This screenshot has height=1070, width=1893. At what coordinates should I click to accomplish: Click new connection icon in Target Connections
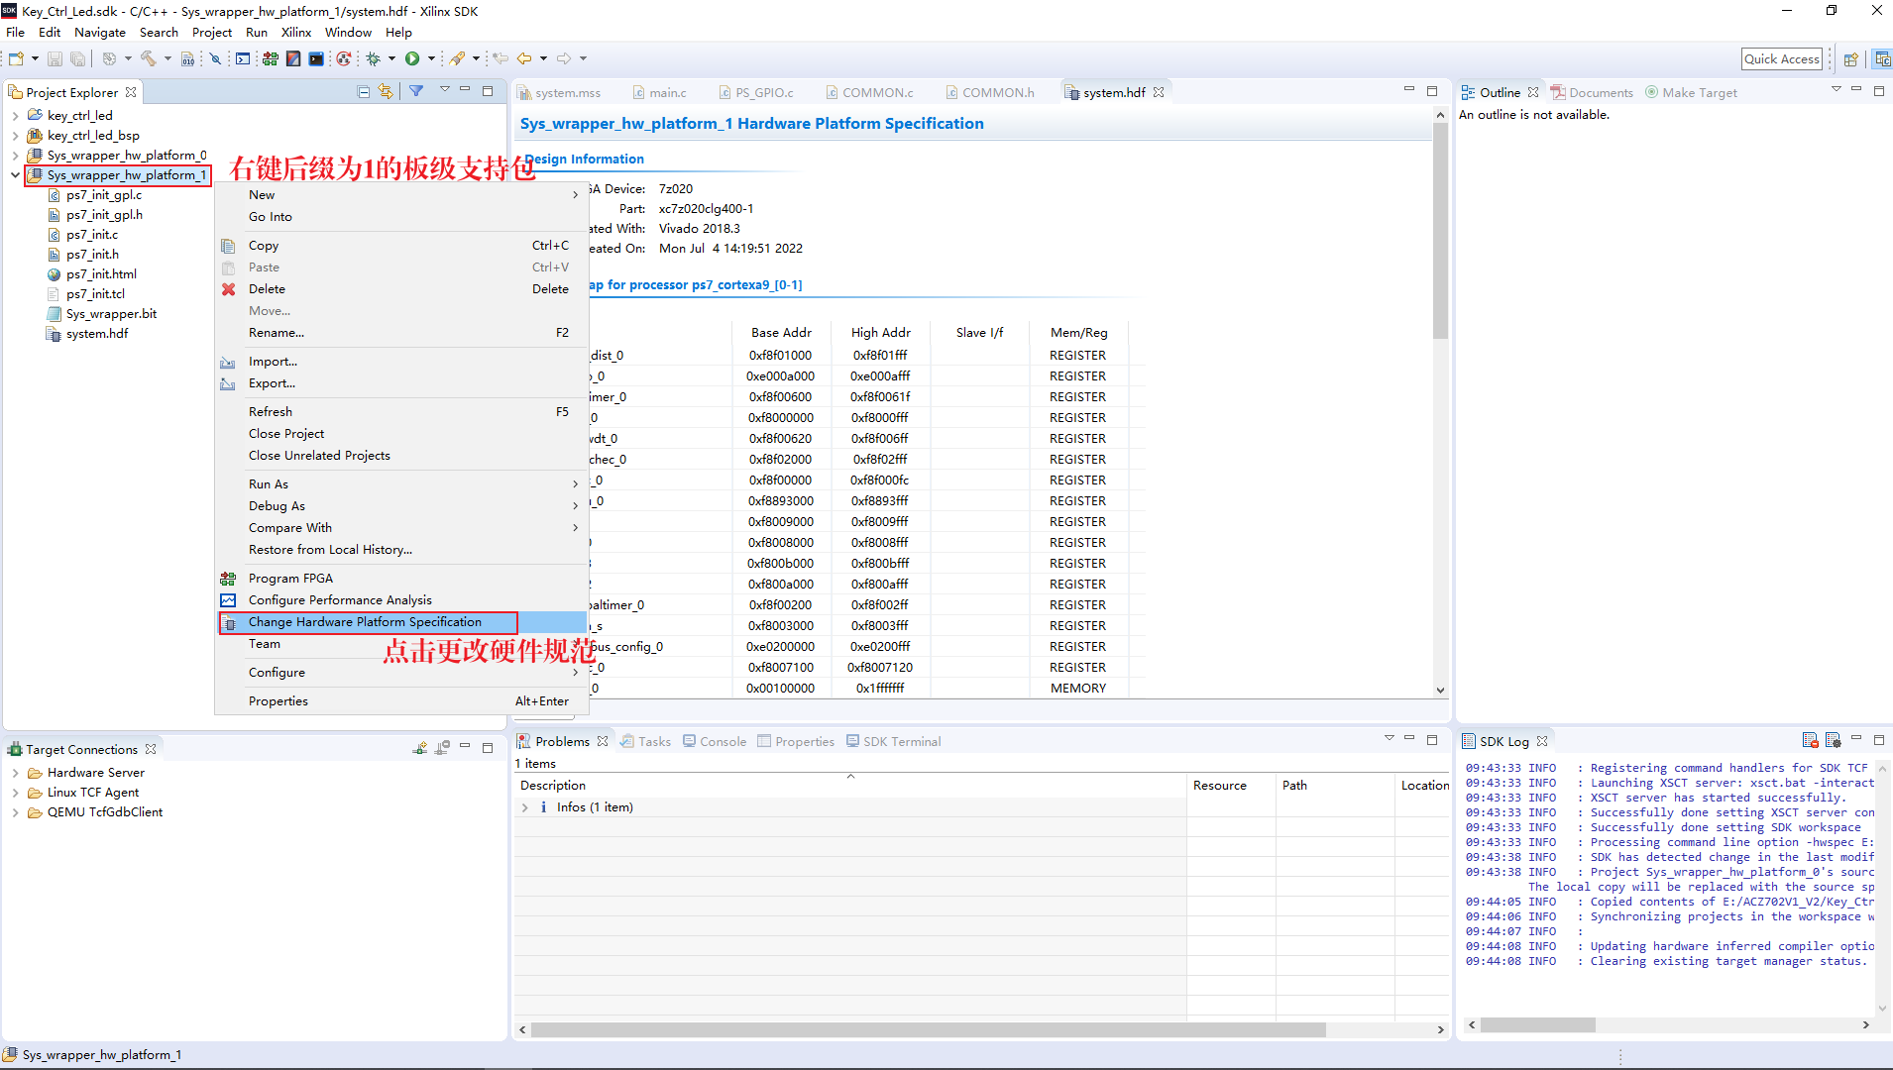click(x=420, y=748)
